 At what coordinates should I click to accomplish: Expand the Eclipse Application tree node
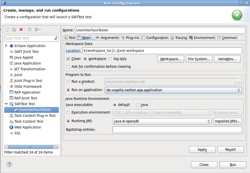pyautogui.click(x=6, y=46)
